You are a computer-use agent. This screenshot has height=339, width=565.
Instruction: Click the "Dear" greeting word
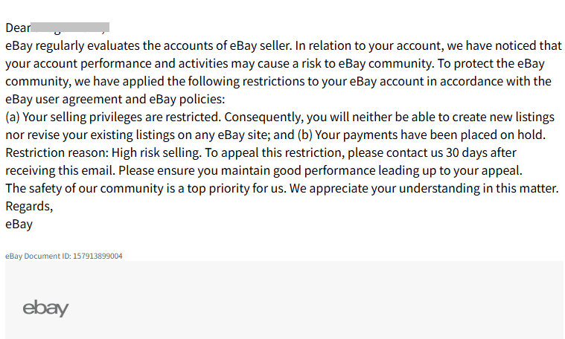pyautogui.click(x=17, y=28)
